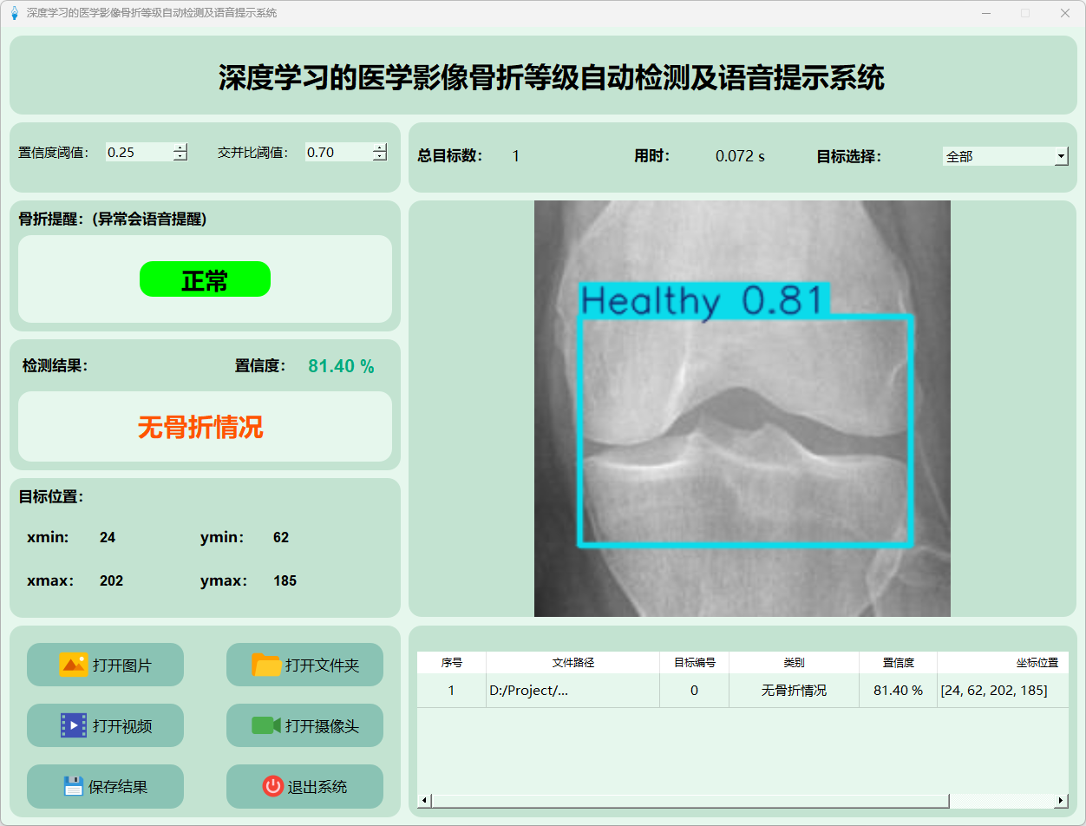
Task: Click the 置信度 column header in table
Action: click(x=898, y=662)
